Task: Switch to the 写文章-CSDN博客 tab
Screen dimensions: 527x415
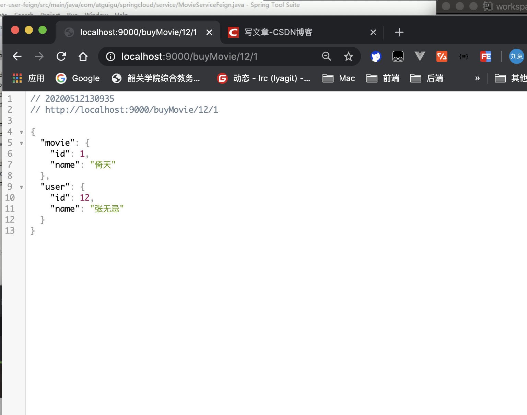Action: click(302, 32)
